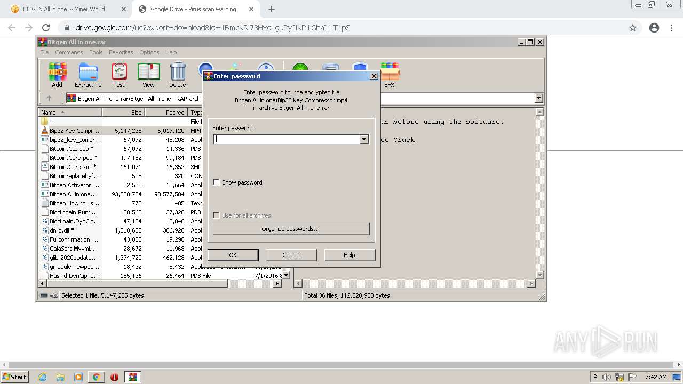
Task: Click the Action Center flag tray icon
Action: [632, 377]
